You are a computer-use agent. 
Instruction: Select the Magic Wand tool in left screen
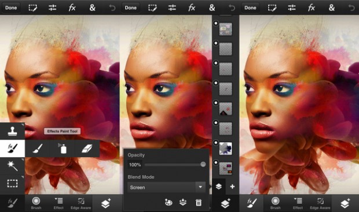click(x=12, y=166)
